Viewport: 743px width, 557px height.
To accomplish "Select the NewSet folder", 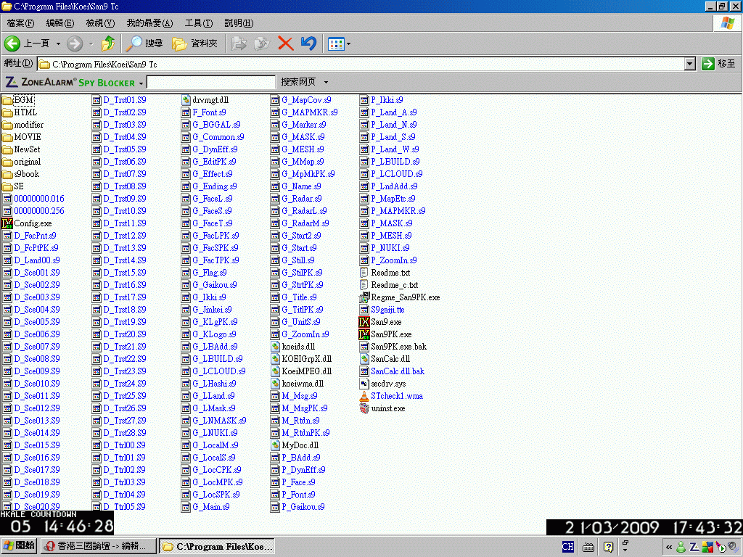I will (x=21, y=149).
